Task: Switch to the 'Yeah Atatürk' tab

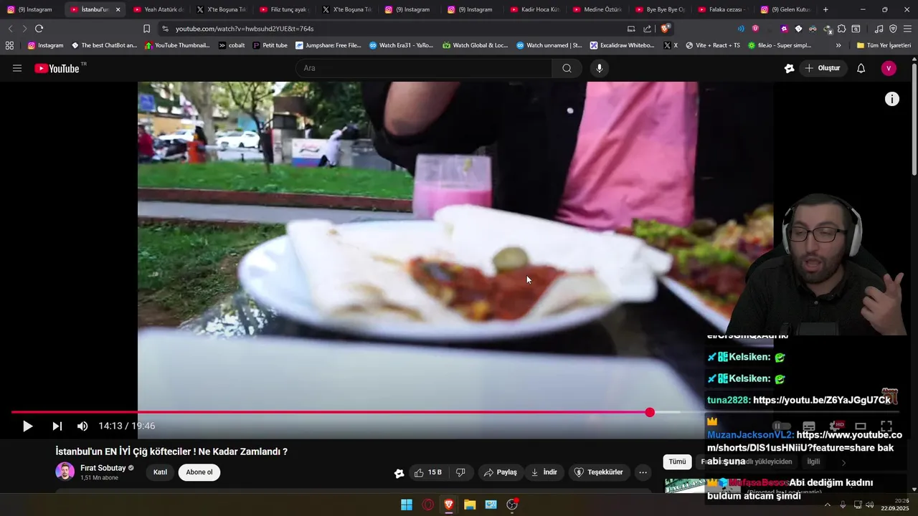Action: coord(158,9)
